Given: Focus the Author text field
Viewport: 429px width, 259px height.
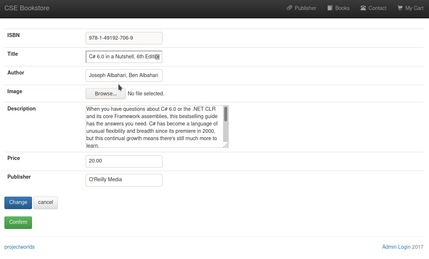Looking at the screenshot, I should pos(124,76).
